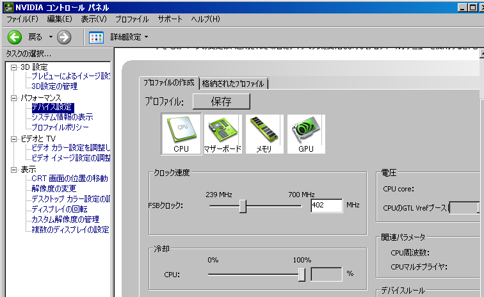484x297 pixels.
Task: Open カスタム解像度の管理 link
Action: [x=65, y=220]
